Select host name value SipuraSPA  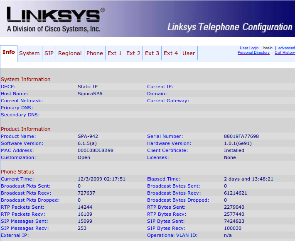click(90, 94)
